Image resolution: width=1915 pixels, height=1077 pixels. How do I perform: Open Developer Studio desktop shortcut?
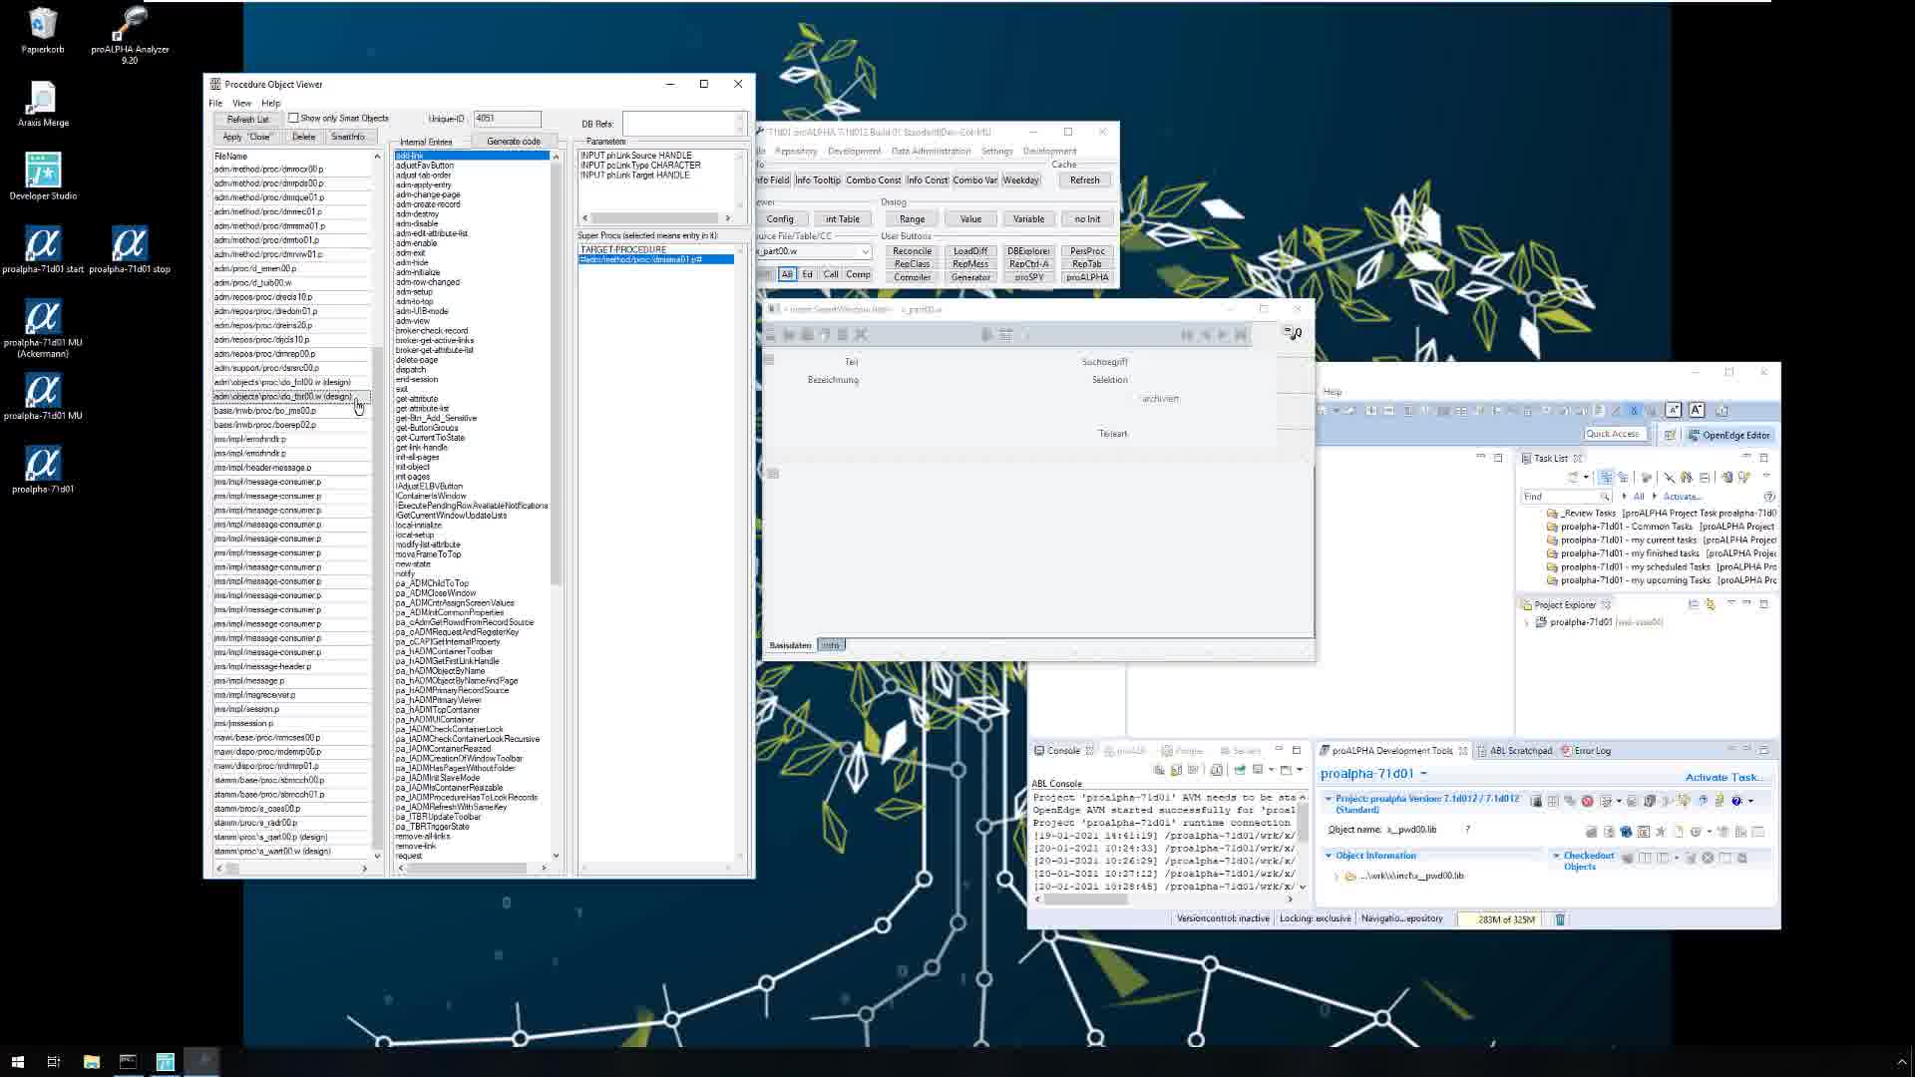[43, 177]
